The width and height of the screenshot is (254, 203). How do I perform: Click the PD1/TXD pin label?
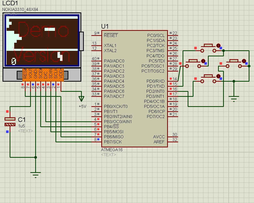tap(156, 86)
